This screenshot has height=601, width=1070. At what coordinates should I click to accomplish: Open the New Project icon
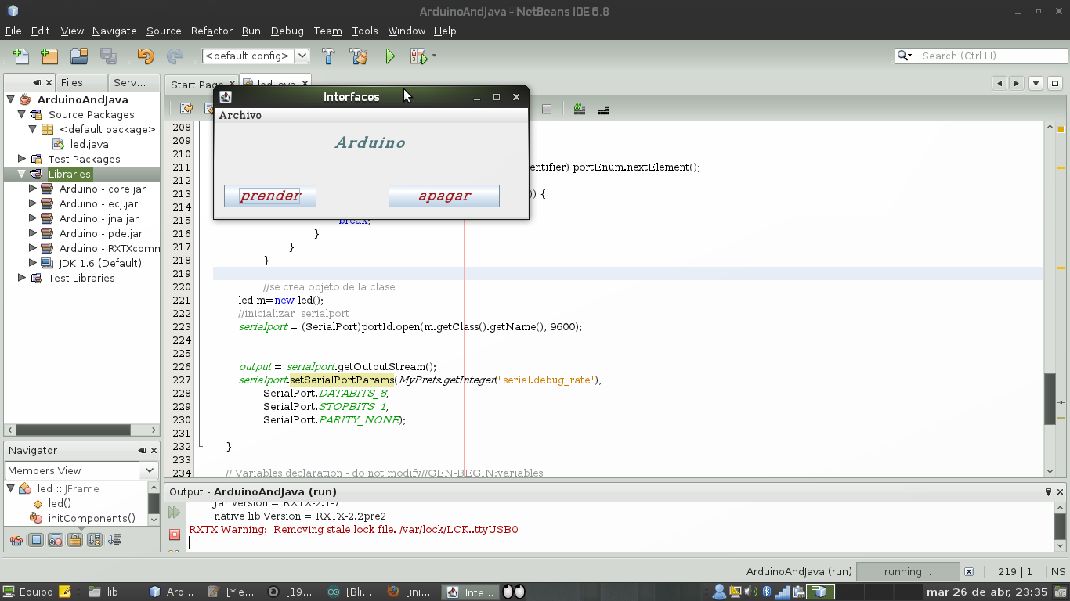click(49, 56)
